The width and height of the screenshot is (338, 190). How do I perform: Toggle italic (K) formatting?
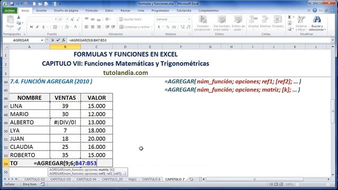pos(37,27)
